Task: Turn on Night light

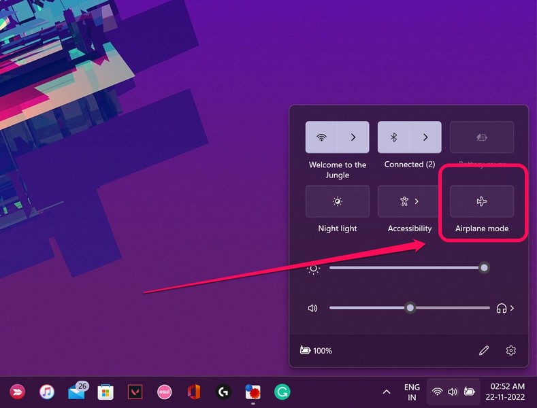Action: (338, 201)
